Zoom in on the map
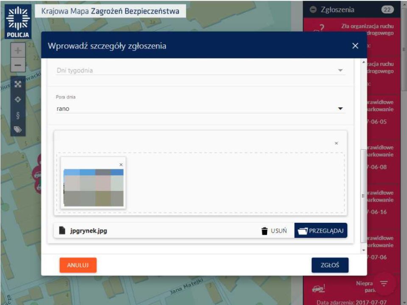 pos(18,51)
